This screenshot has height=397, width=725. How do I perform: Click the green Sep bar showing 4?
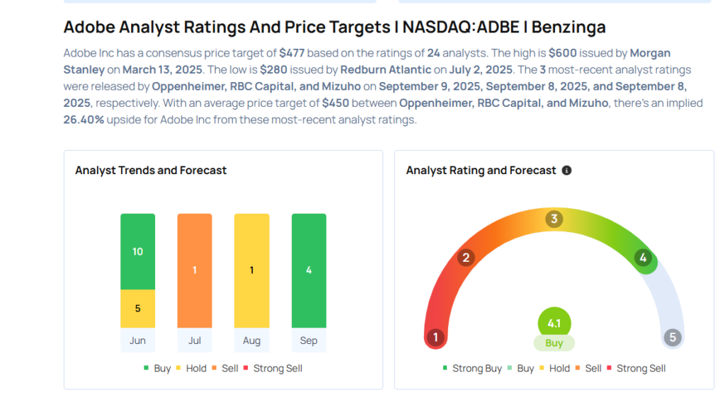click(x=309, y=270)
